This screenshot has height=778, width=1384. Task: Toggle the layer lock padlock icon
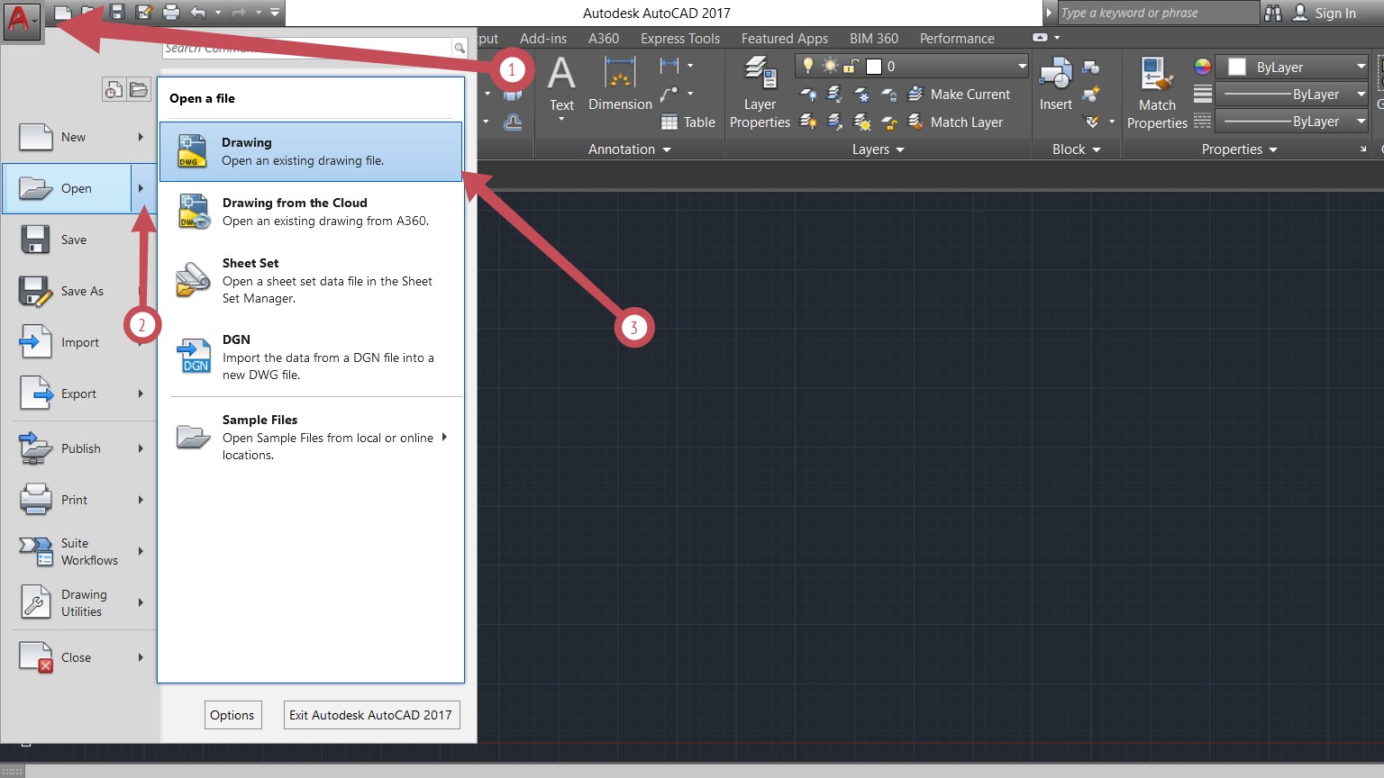coord(850,66)
